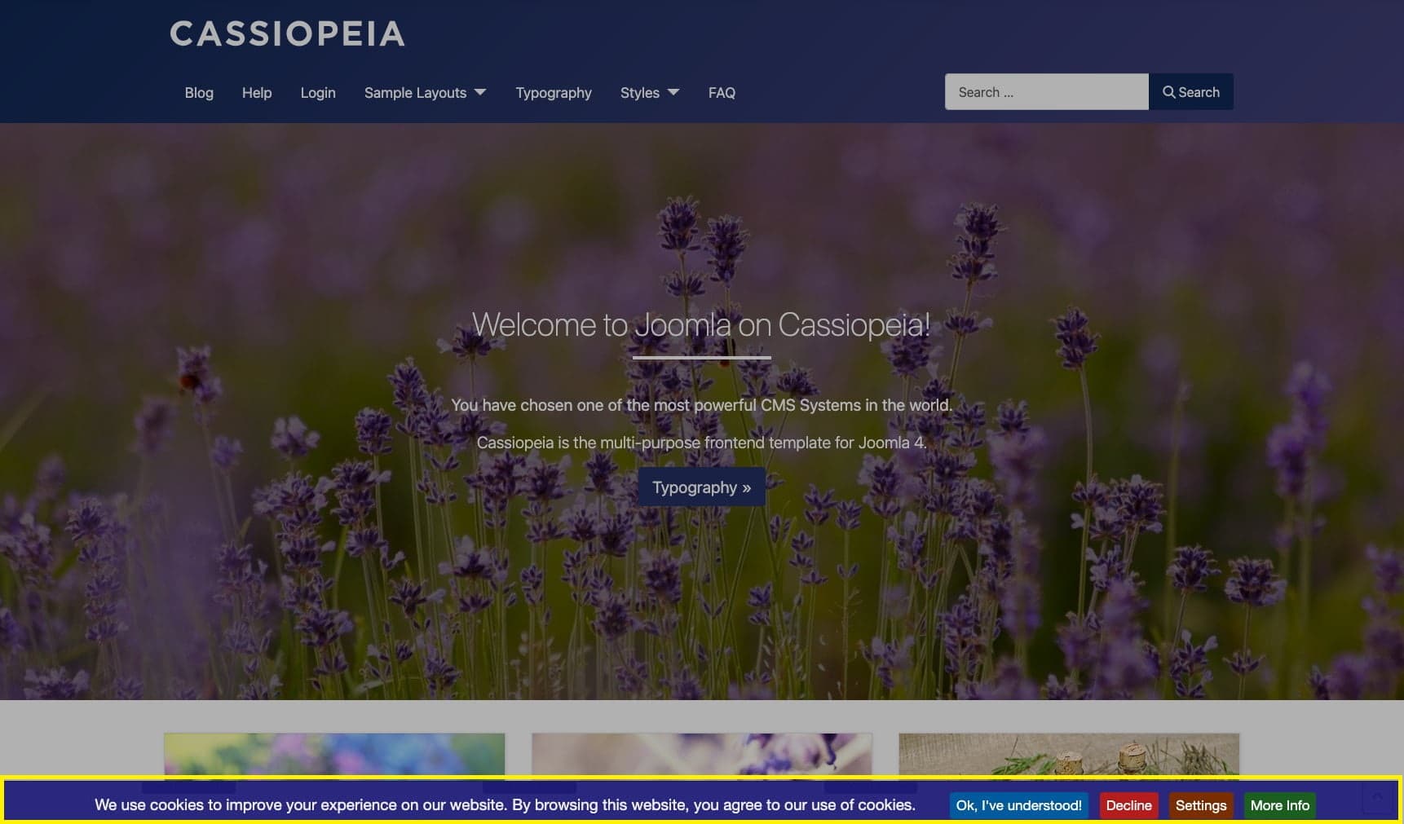The width and height of the screenshot is (1404, 824).
Task: Click the Search button with magnifier
Action: [1191, 92]
